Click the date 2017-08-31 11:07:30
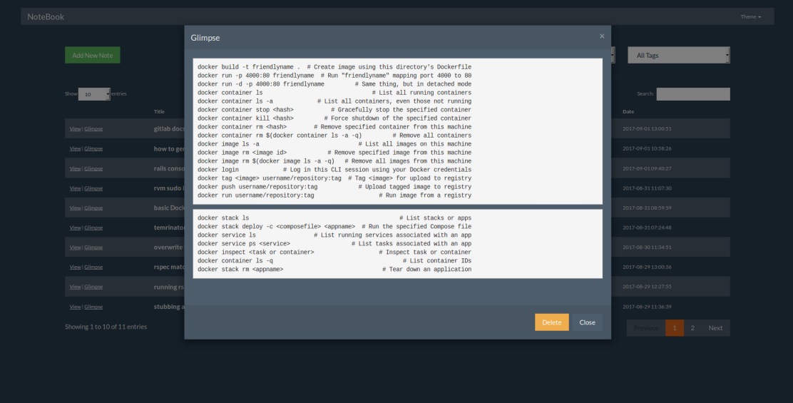793x403 pixels. tap(647, 188)
